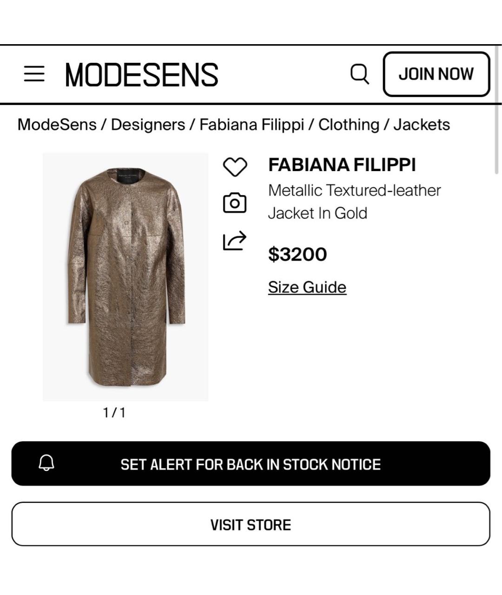Screen dimensions: 502x595
Task: Click the search magnifier icon
Action: click(359, 74)
